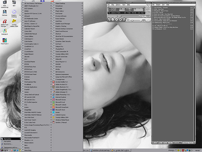Select the NET desktop icon
The height and width of the screenshot is (152, 202).
click(x=14, y=3)
